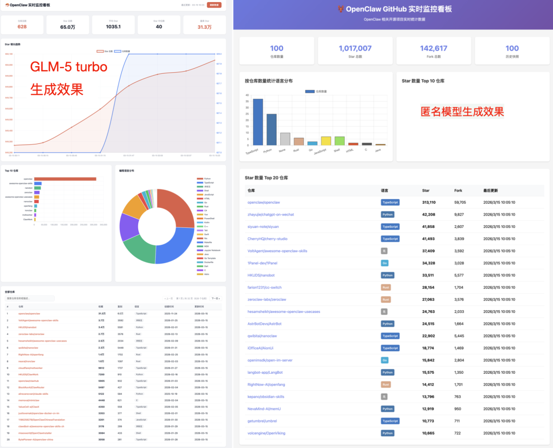Screen dimensions: 553x448
Task: Open the 1Panel-dev/1Panel repository link
Action: click(262, 263)
